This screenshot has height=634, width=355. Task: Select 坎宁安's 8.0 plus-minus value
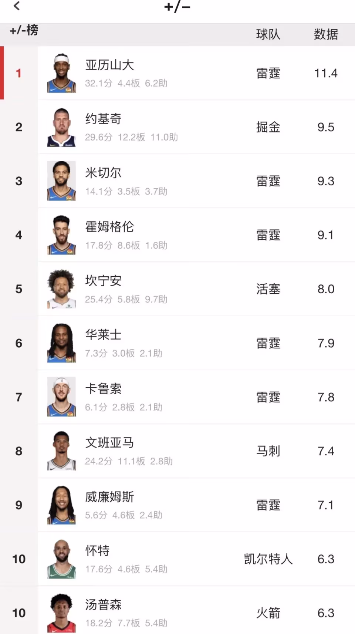coord(326,289)
